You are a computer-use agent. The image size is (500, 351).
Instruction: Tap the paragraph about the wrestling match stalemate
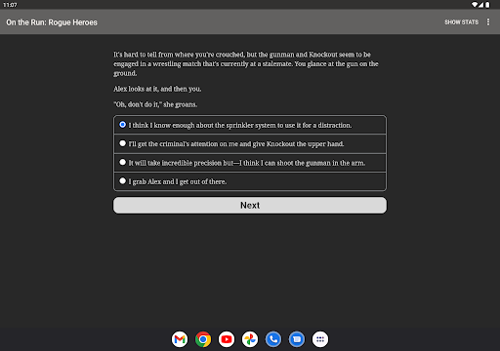pos(246,63)
